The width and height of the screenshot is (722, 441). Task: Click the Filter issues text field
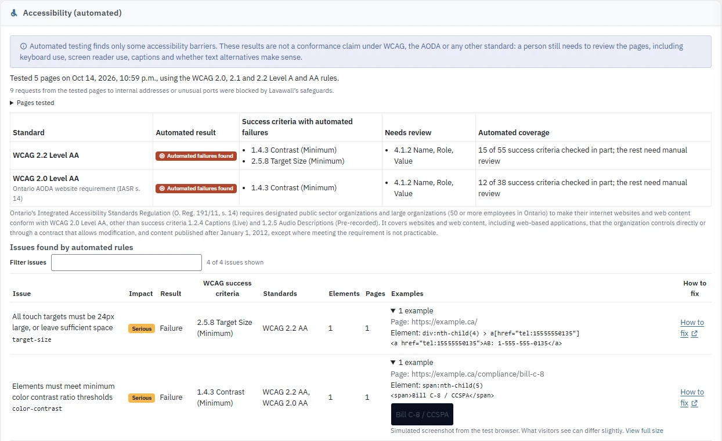[127, 262]
